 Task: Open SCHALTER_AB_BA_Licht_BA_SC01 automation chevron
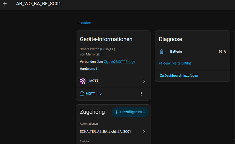pos(144,132)
